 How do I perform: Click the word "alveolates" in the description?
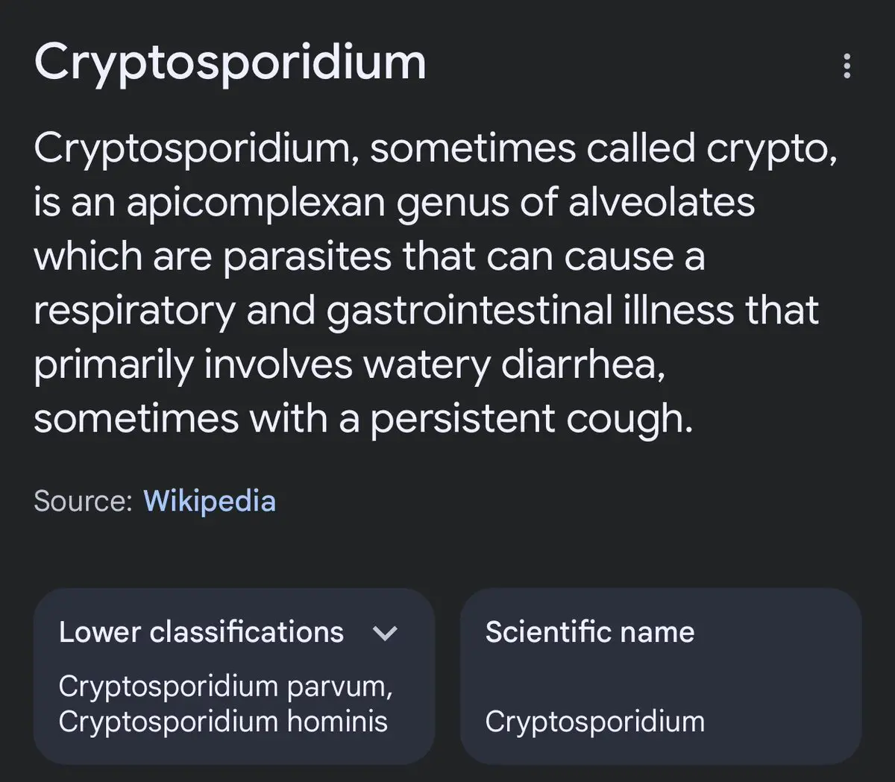(662, 203)
